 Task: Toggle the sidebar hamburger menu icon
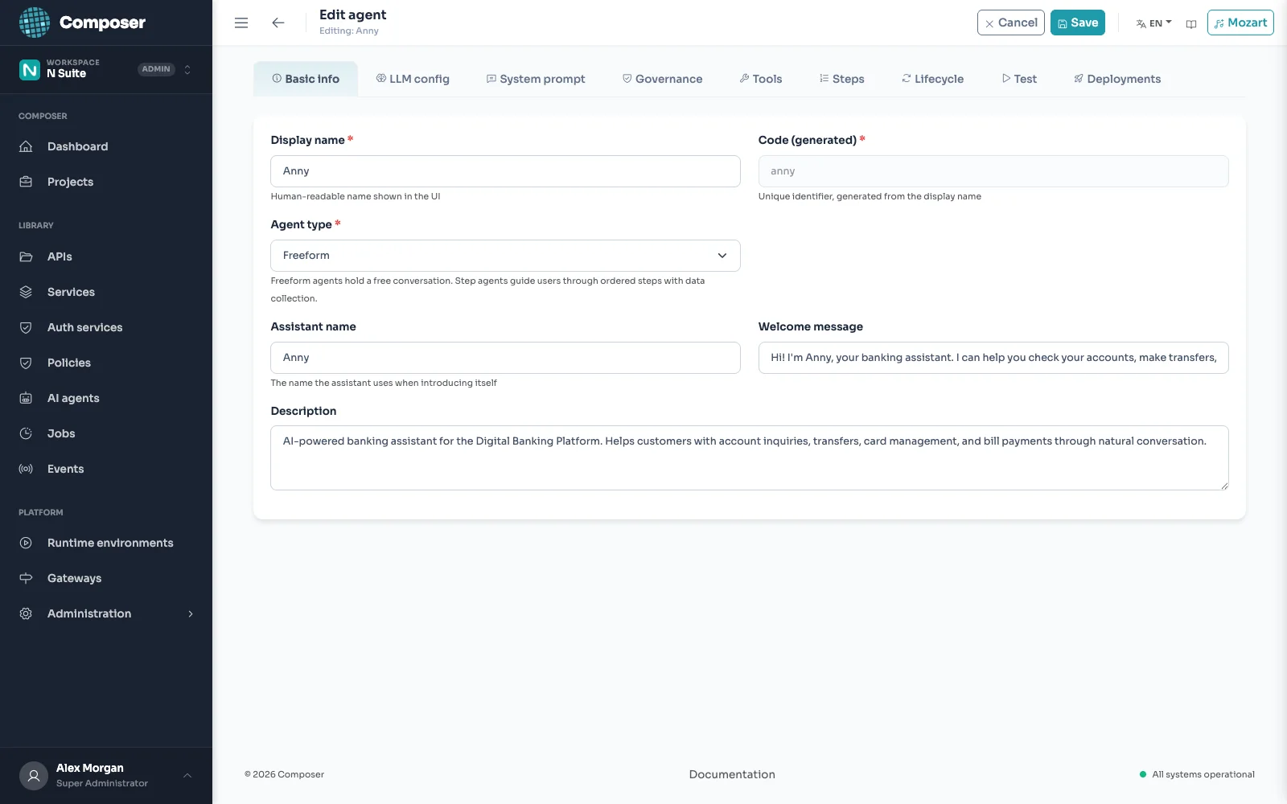(241, 23)
